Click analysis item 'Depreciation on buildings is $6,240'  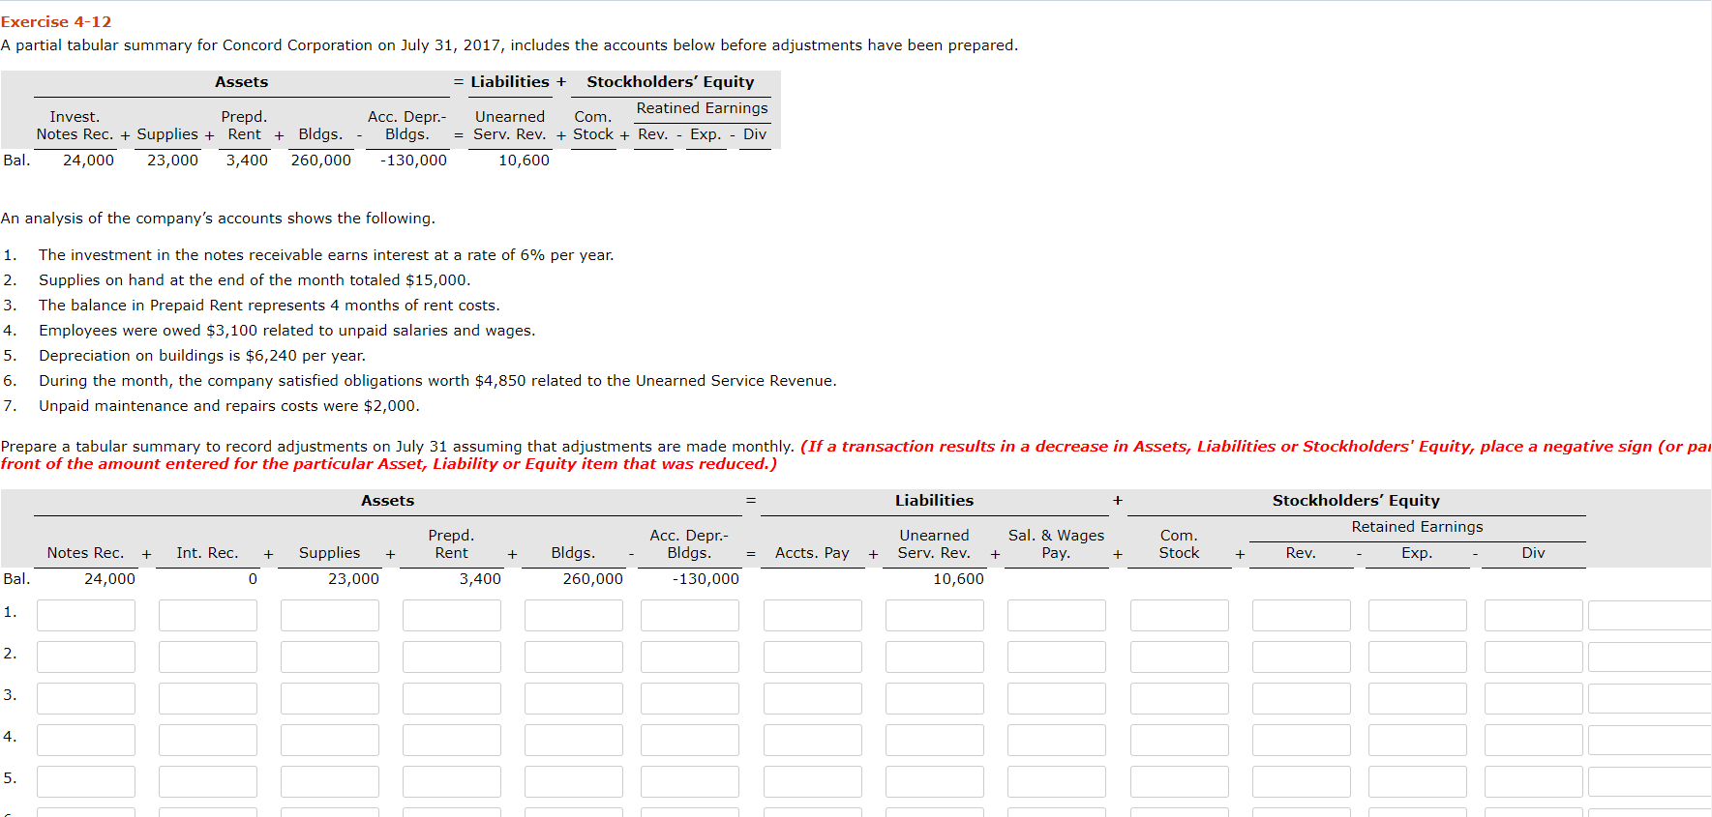pos(202,355)
